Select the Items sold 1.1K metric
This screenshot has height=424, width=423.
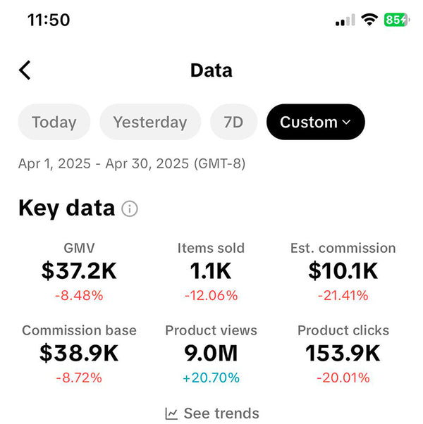[211, 270]
